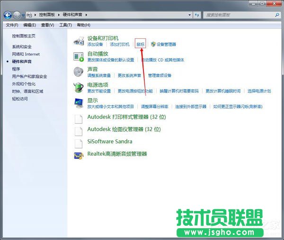The width and height of the screenshot is (284, 240).
Task: Click the AutoPlay icon
Action: point(79,56)
